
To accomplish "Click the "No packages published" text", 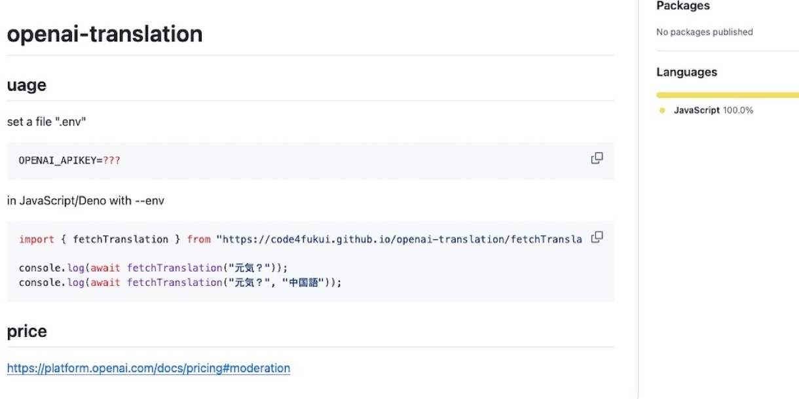I will [x=704, y=32].
